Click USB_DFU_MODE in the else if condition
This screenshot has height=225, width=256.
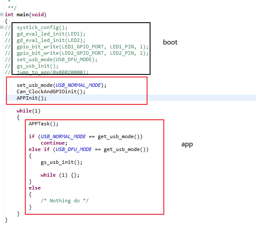[74, 149]
